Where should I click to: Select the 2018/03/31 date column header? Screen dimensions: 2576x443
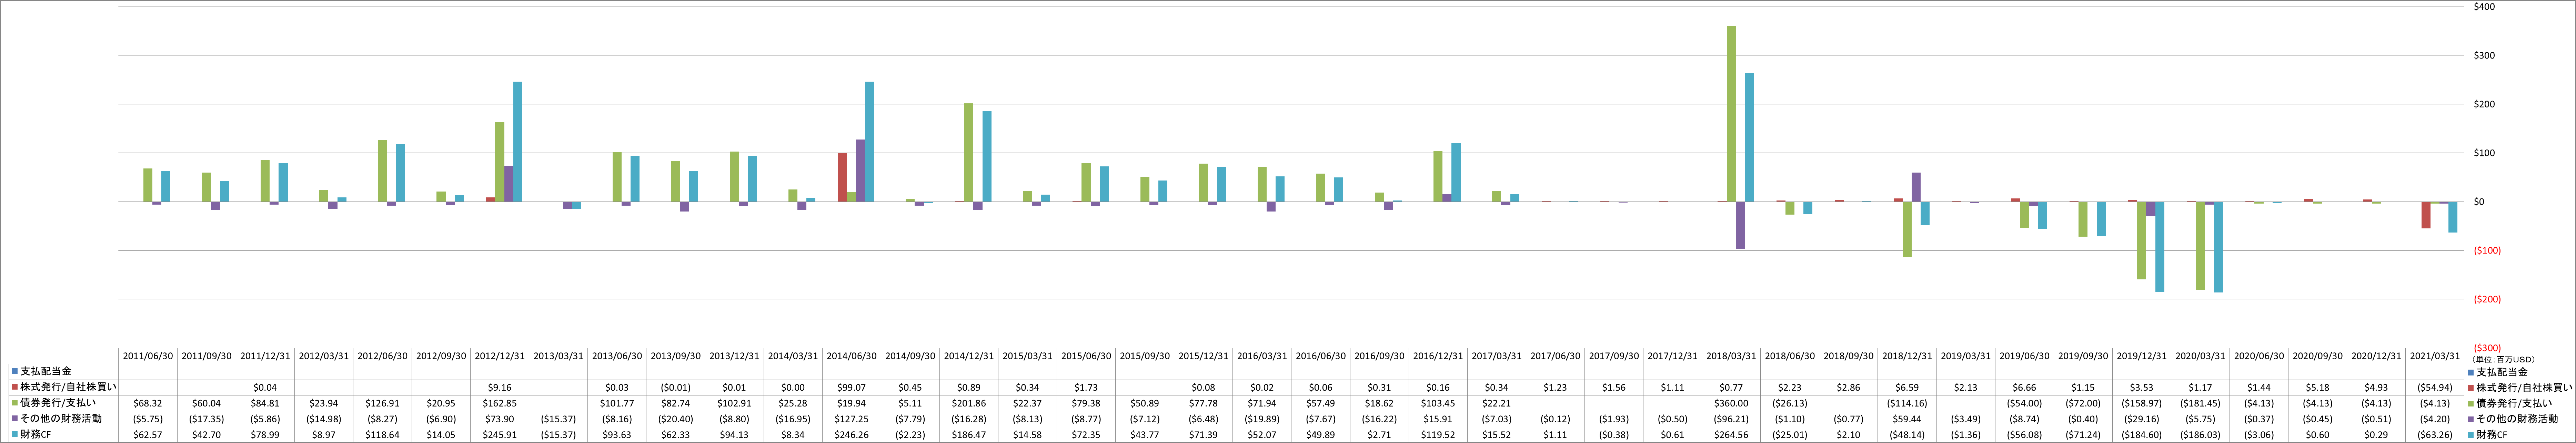coord(1731,356)
